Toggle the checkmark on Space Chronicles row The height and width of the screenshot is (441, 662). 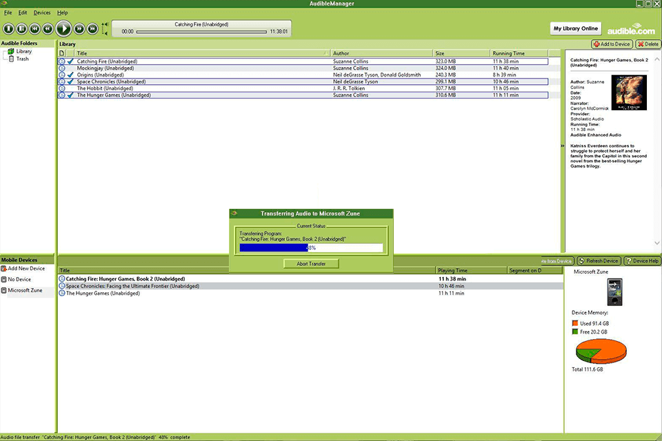tap(70, 82)
